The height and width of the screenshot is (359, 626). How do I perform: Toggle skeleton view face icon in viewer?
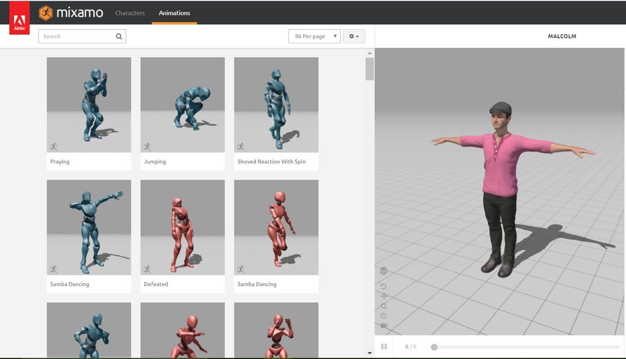click(384, 271)
